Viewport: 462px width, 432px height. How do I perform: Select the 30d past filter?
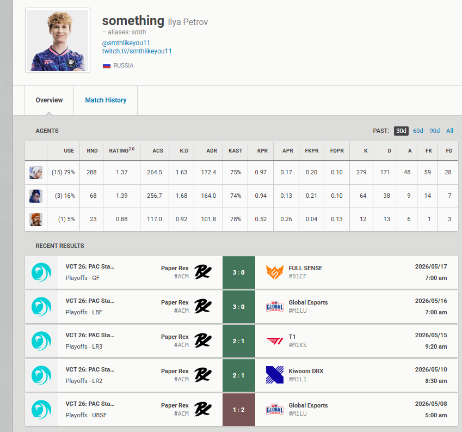click(x=401, y=131)
